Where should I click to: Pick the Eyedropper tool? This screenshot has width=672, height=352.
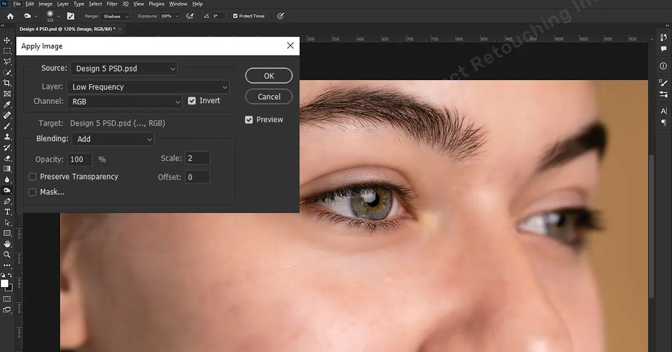pyautogui.click(x=7, y=104)
